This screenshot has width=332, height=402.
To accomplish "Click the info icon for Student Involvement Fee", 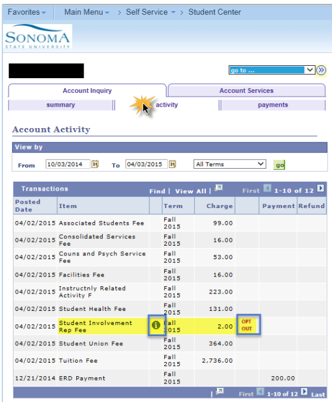I will pos(156,325).
